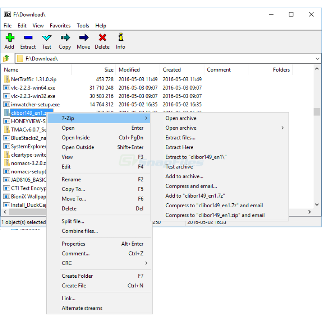The height and width of the screenshot is (322, 322).
Task: Click the Copy toolbar icon
Action: tap(65, 37)
